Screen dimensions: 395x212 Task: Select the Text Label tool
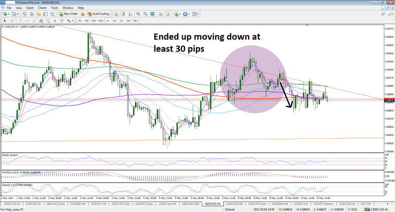coord(62,21)
